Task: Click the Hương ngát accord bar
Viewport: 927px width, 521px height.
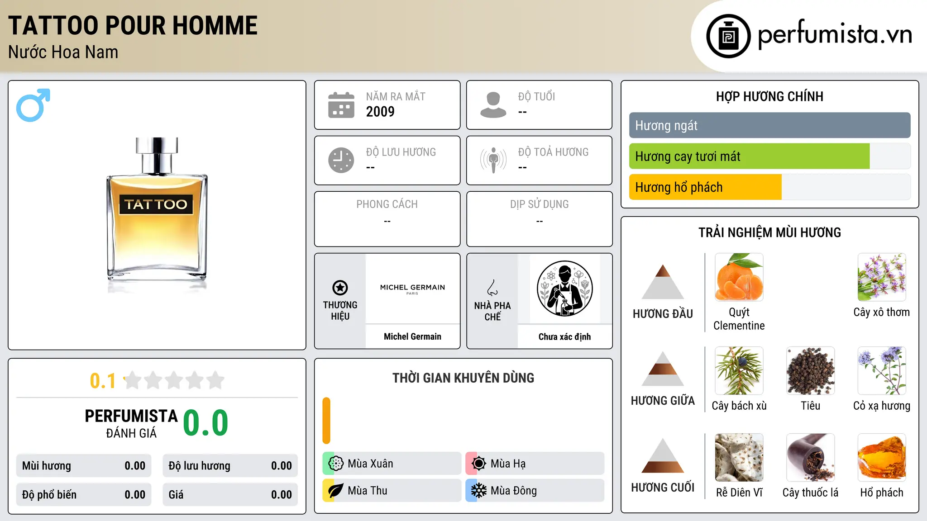Action: [x=769, y=125]
